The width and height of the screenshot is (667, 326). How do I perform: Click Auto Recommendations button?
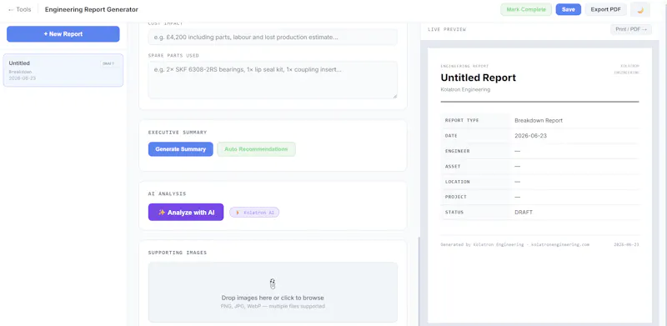tap(256, 149)
